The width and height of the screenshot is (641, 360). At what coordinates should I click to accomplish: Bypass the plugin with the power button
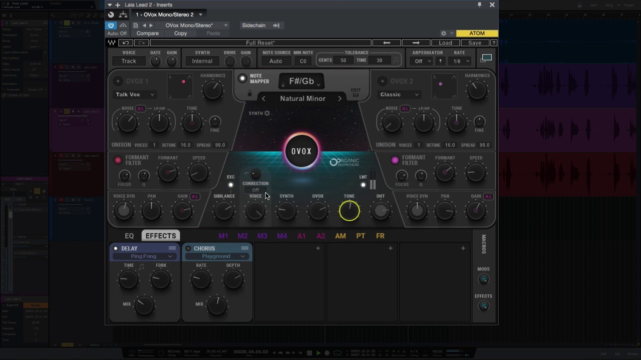tap(111, 25)
